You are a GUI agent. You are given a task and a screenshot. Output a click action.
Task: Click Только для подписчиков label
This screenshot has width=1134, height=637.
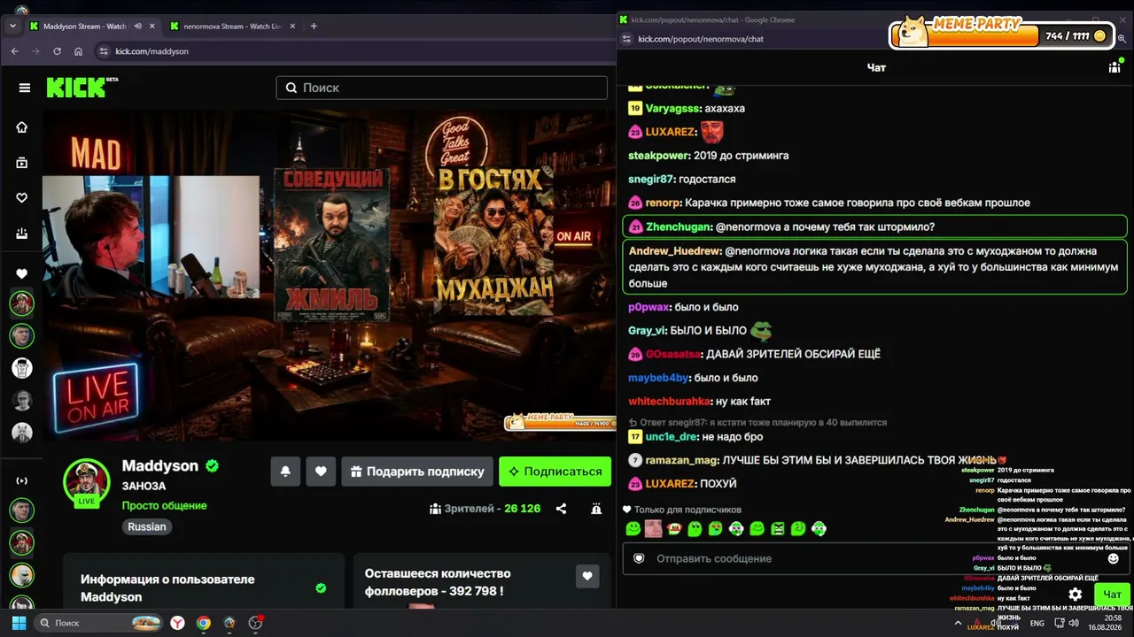(x=687, y=510)
